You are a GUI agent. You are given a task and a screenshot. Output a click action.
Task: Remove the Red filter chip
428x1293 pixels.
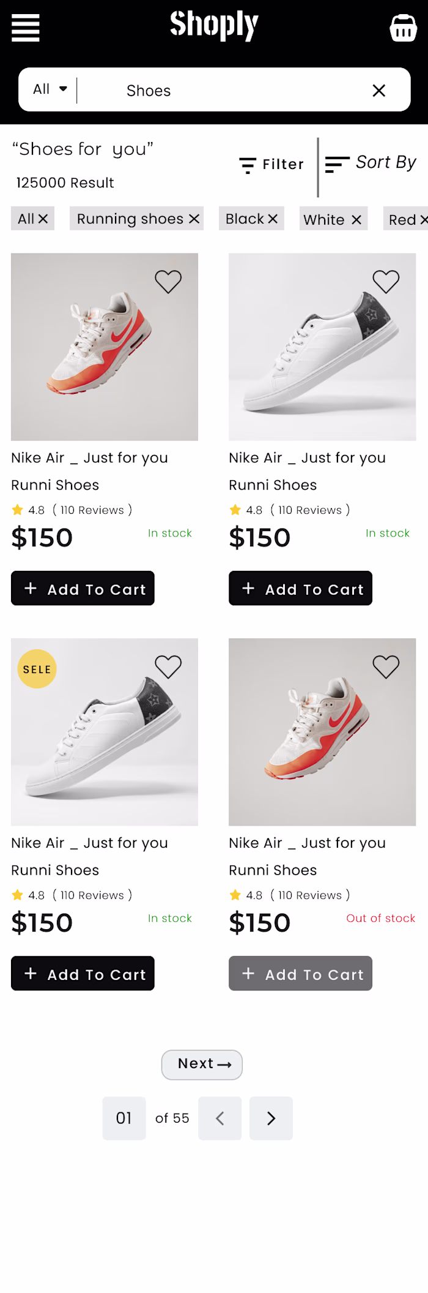422,219
